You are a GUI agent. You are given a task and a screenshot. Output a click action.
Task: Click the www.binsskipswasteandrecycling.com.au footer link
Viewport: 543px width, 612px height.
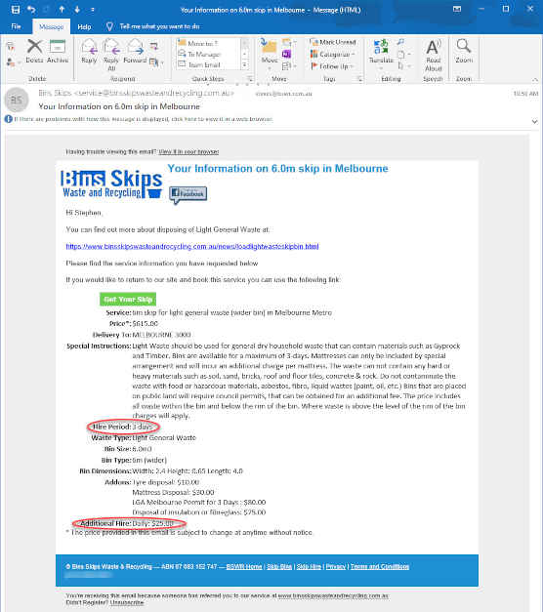(333, 596)
